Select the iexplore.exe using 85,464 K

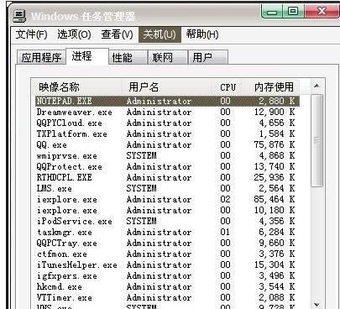[167, 199]
